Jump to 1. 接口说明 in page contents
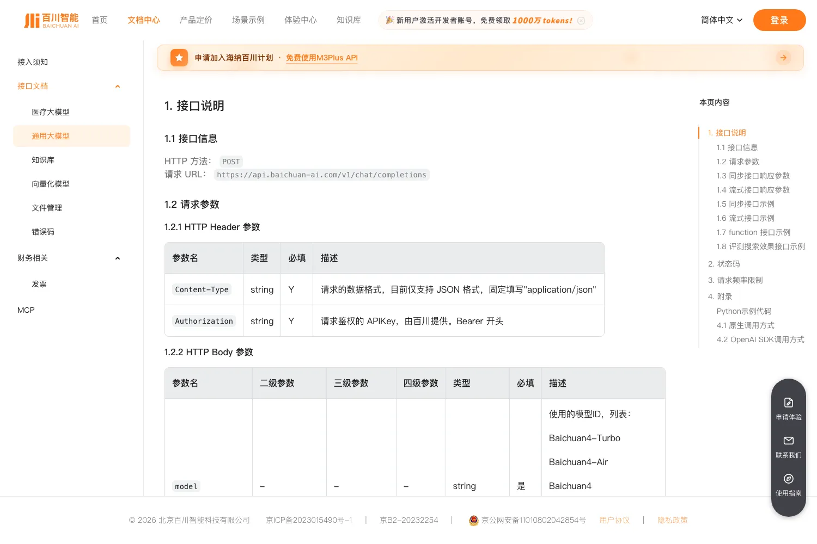817x544 pixels. (727, 133)
